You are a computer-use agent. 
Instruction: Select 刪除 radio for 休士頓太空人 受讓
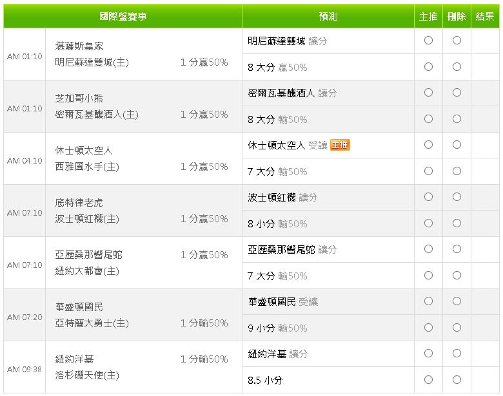pos(457,145)
